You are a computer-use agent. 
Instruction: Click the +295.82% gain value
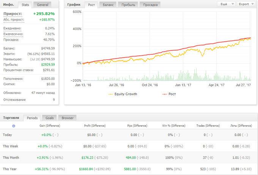click(x=44, y=14)
